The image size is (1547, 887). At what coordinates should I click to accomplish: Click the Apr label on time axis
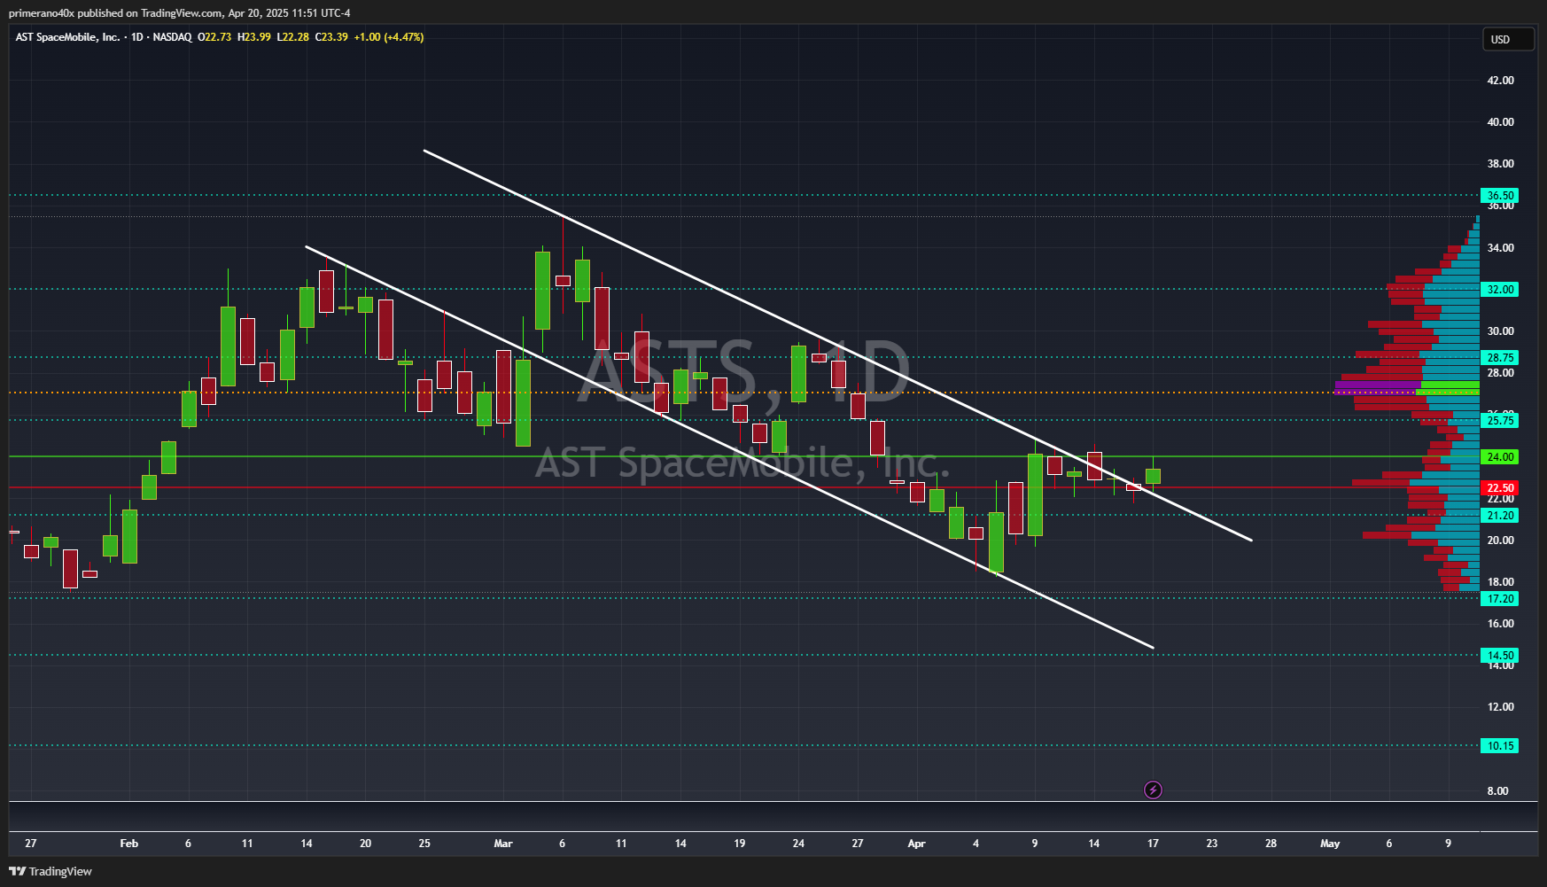[916, 844]
